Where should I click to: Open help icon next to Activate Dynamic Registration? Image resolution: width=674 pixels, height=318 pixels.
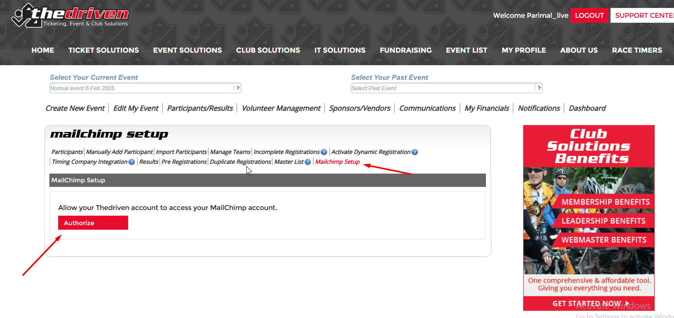point(415,152)
